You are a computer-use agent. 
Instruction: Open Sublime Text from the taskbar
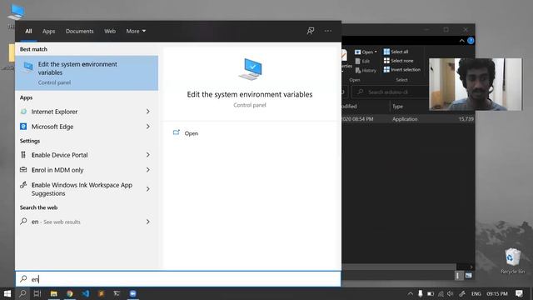coord(102,293)
